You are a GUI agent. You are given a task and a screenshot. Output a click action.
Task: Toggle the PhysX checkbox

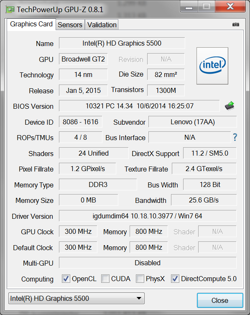pos(140,279)
